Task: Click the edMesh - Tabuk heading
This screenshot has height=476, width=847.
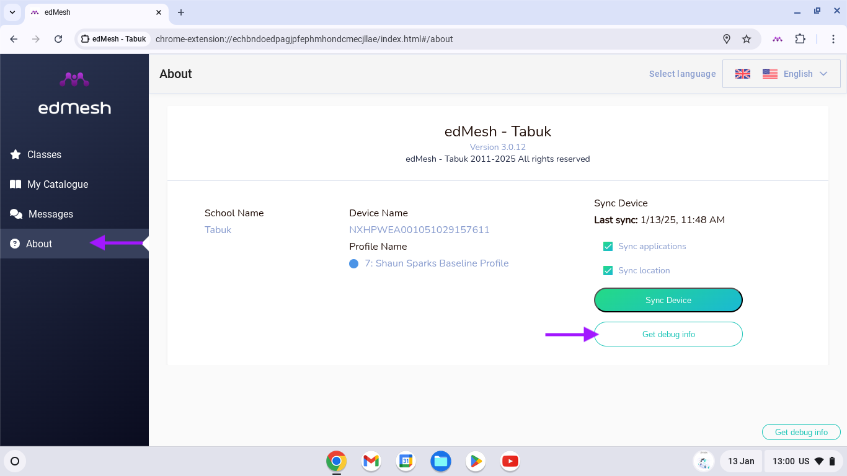Action: (498, 131)
